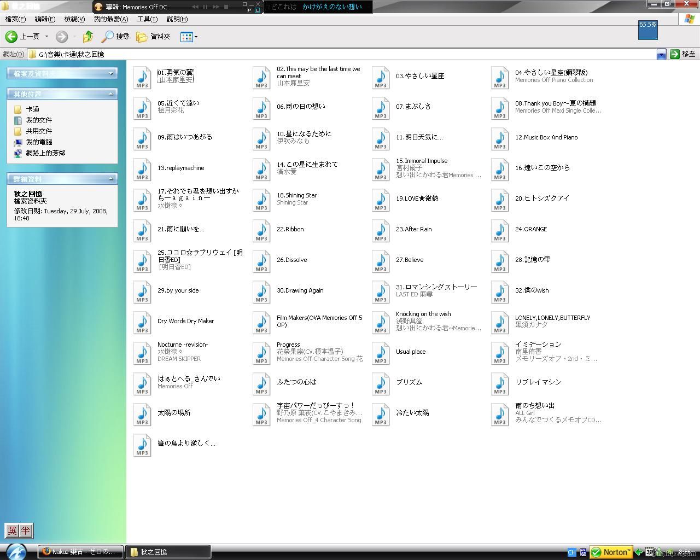Select the 22.Ribbon MP3 file icon
Image resolution: width=700 pixels, height=560 pixels.
(261, 231)
